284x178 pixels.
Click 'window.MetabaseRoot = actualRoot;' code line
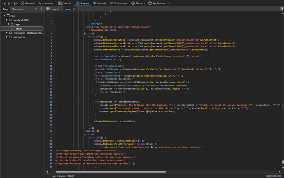tap(115, 121)
